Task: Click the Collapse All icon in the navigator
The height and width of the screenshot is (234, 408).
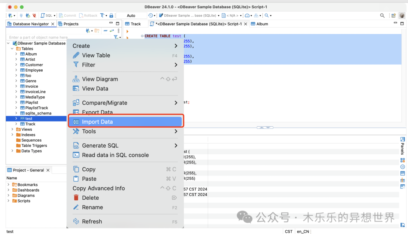Action: [x=105, y=31]
